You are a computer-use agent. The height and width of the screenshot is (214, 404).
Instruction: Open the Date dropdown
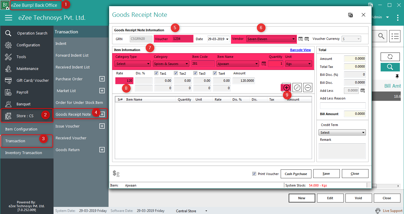pyautogui.click(x=227, y=39)
